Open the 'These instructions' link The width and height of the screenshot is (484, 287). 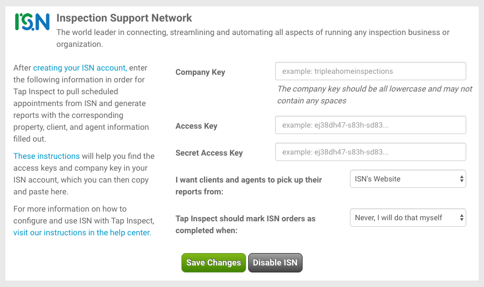click(46, 156)
